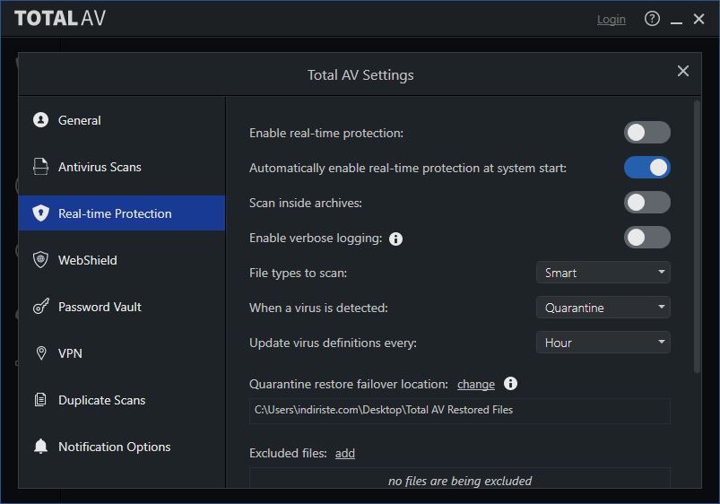Open the help question mark icon
720x504 pixels.
pyautogui.click(x=652, y=19)
